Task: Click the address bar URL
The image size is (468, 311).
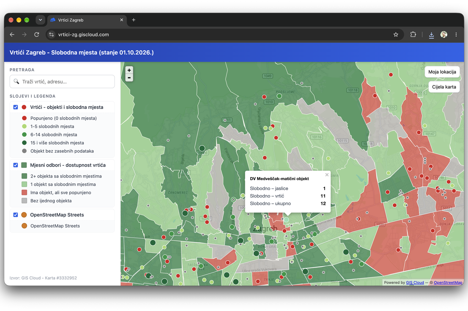Action: tap(84, 35)
